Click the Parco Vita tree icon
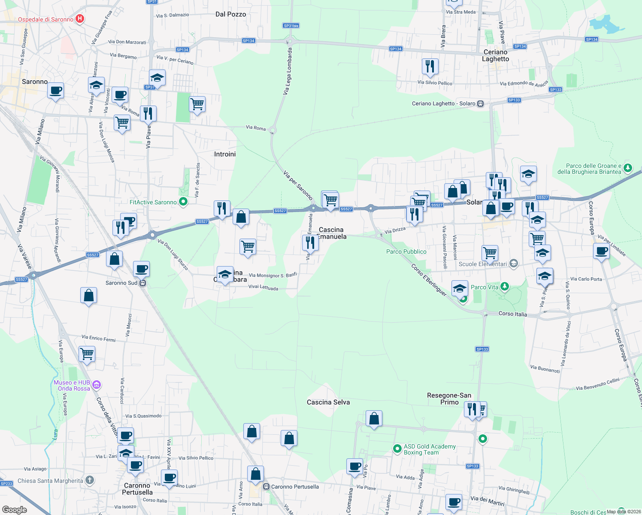 click(505, 285)
